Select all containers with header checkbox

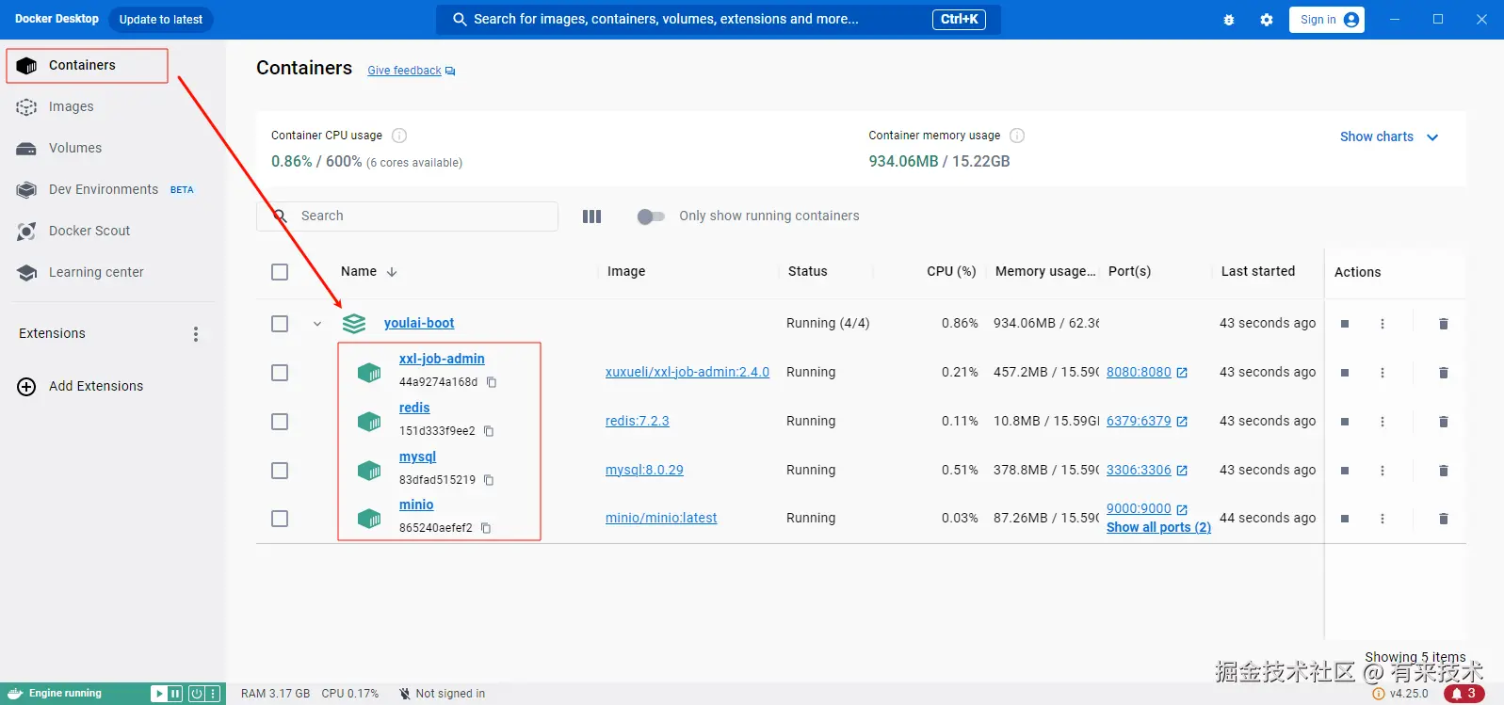pos(280,272)
